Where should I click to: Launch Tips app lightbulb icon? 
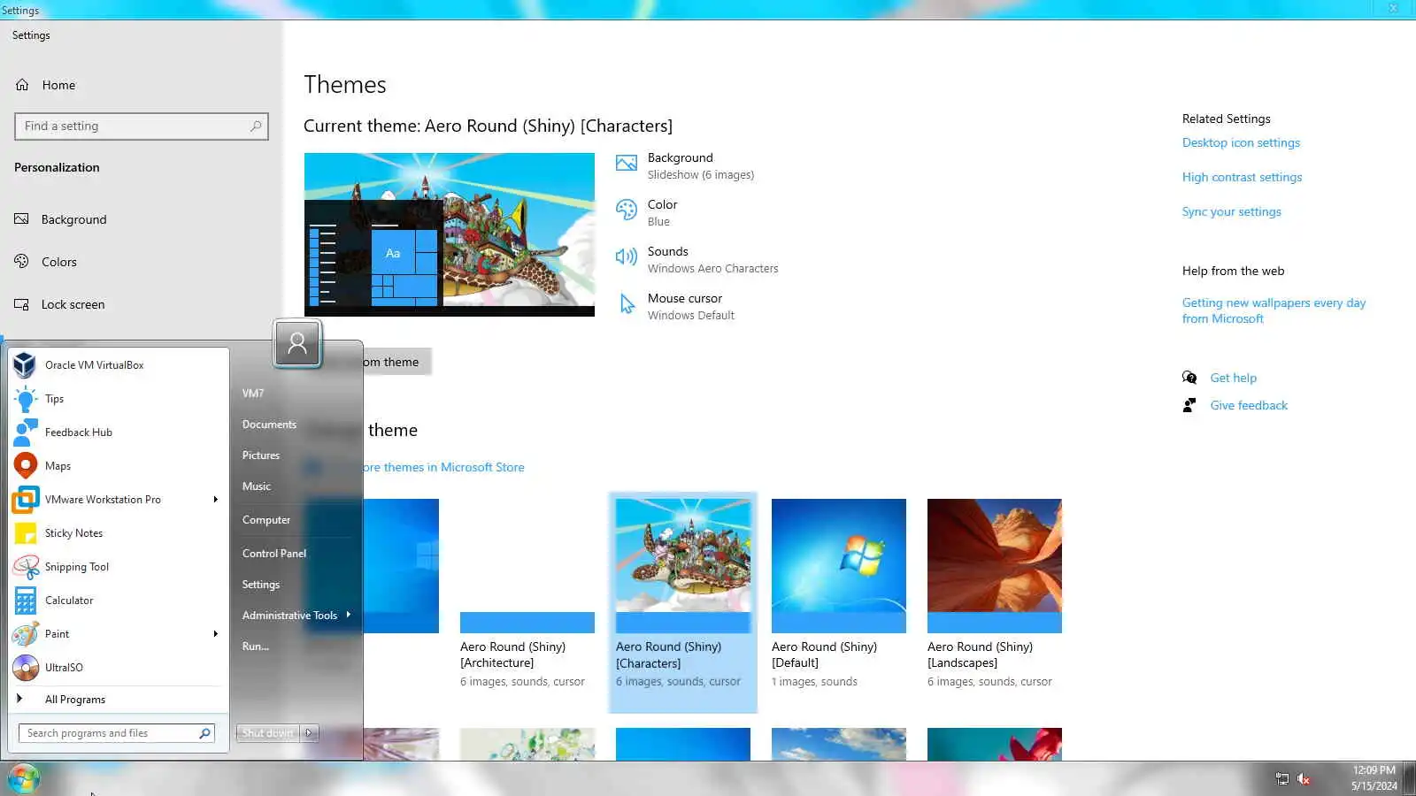click(x=25, y=399)
